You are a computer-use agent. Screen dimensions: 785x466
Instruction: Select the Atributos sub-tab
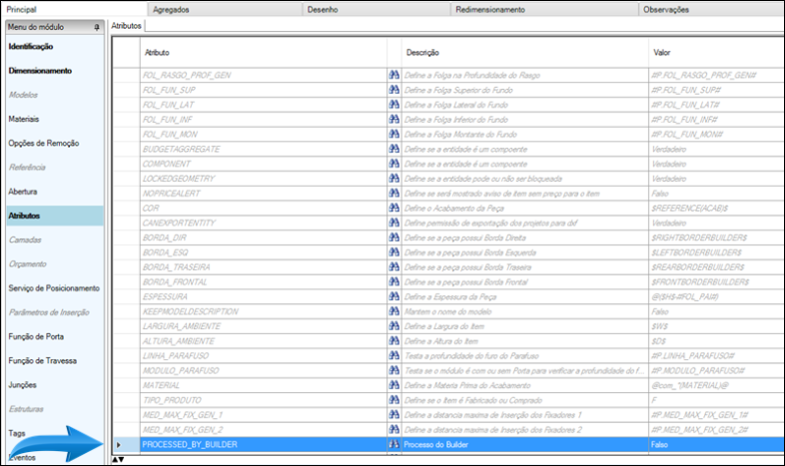(126, 26)
